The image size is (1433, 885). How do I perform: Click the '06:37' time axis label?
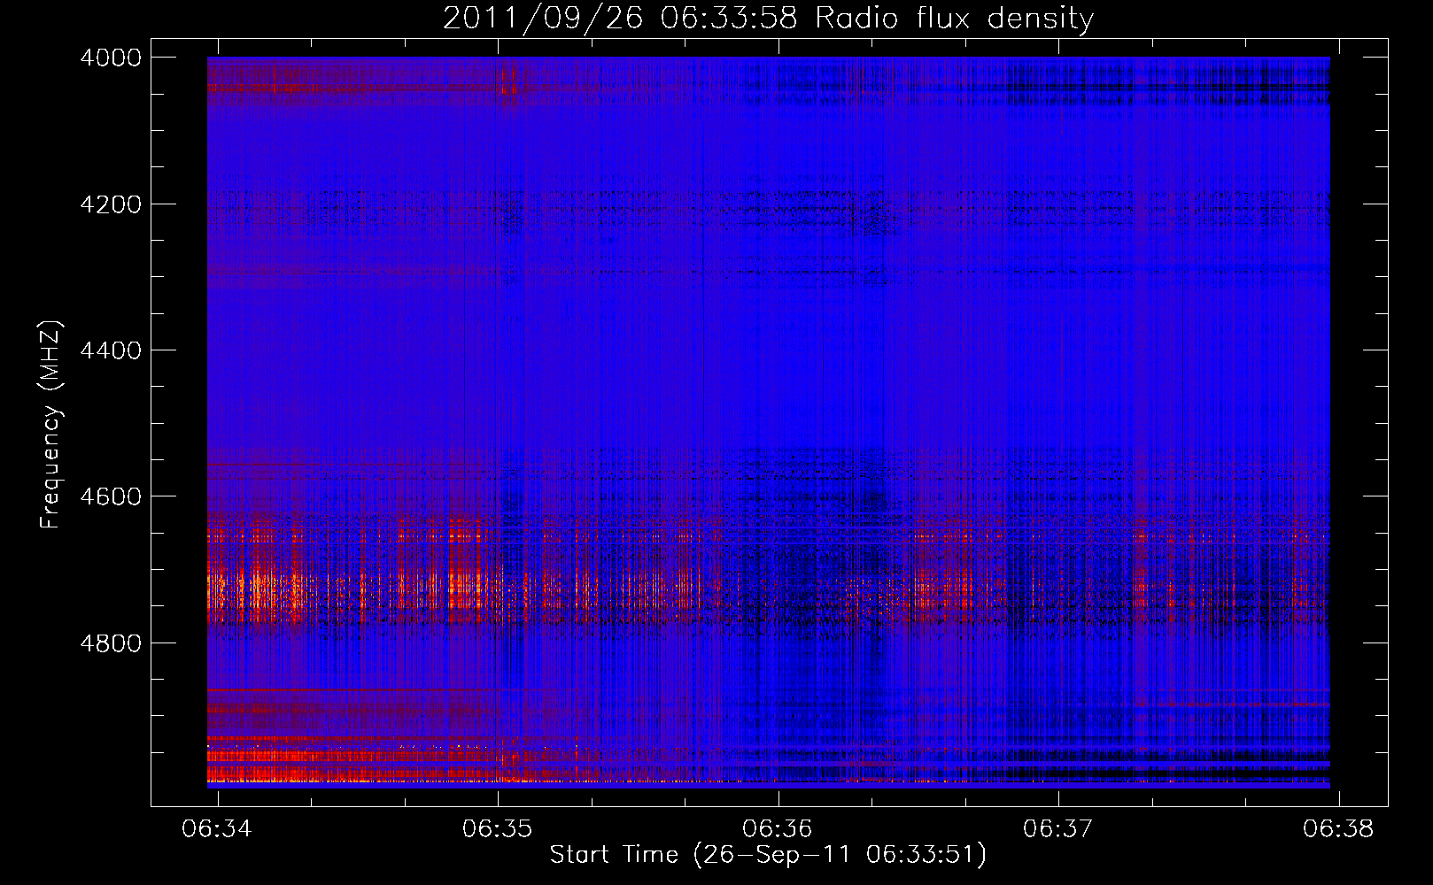point(1057,828)
